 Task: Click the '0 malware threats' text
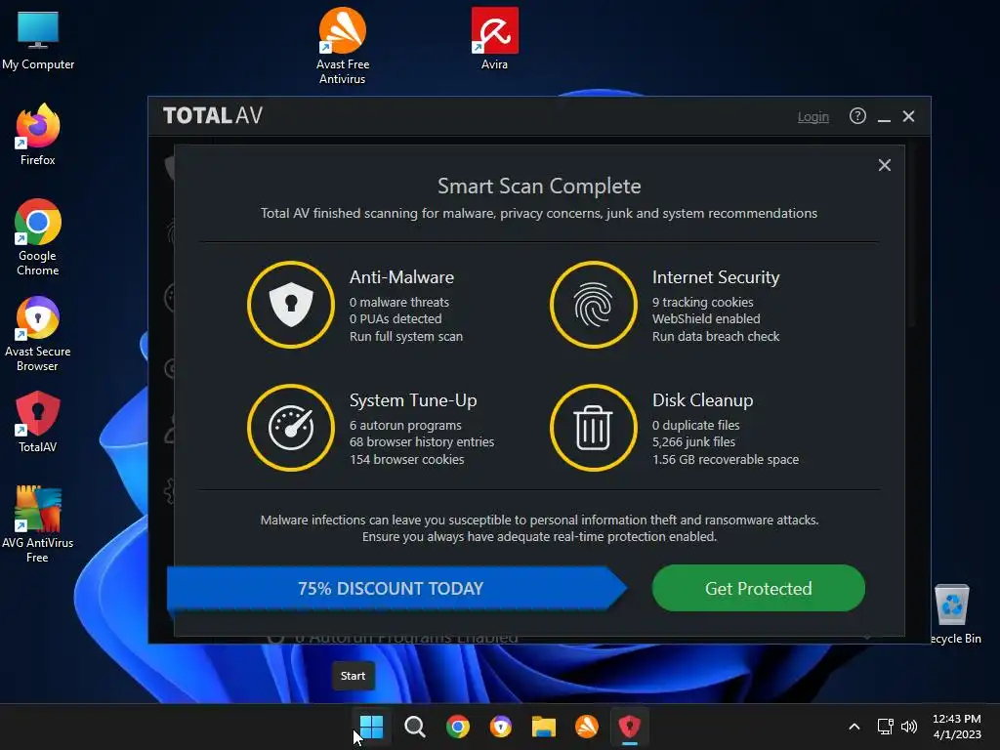coord(399,303)
